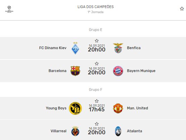Click the Benfica eagle crest
Screen dimensions: 186x140
coord(118,48)
